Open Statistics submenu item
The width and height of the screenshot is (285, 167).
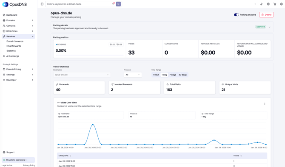click(x=11, y=51)
